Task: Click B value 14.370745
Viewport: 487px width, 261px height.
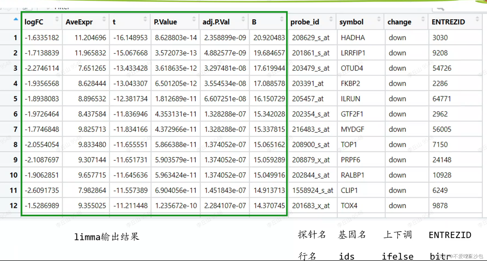Action: pyautogui.click(x=269, y=205)
